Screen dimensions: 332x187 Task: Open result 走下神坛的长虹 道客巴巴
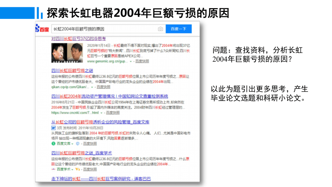pos(101,179)
